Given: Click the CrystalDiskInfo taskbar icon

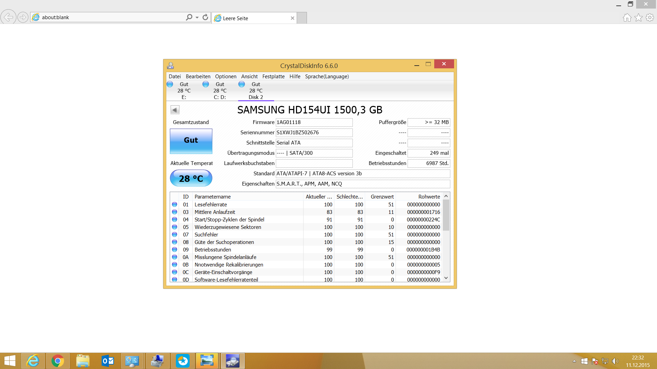Looking at the screenshot, I should (232, 361).
